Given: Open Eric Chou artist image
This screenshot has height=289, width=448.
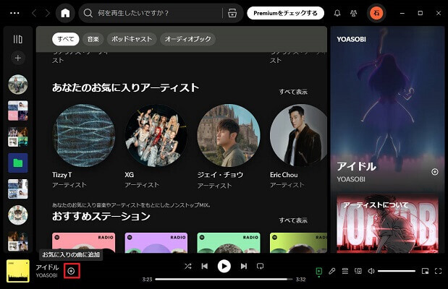Looking at the screenshot, I should [299, 136].
